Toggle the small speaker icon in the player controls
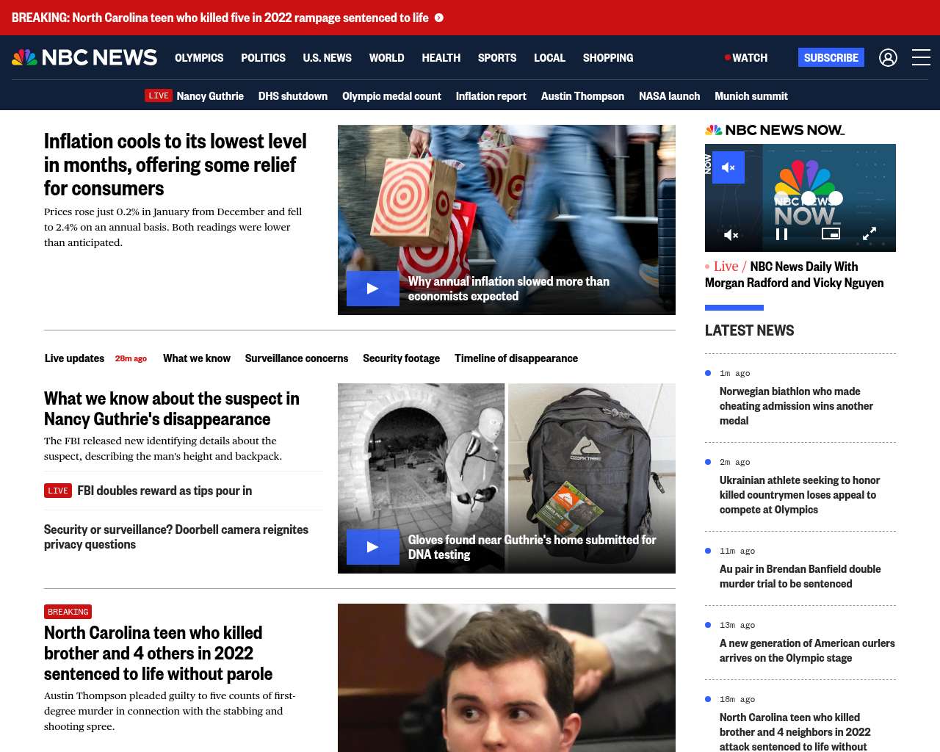This screenshot has width=940, height=752. click(731, 235)
